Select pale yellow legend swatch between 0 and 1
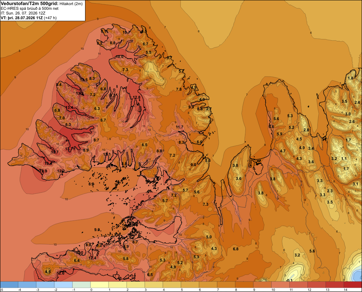The image size is (362, 292). tap(100, 285)
